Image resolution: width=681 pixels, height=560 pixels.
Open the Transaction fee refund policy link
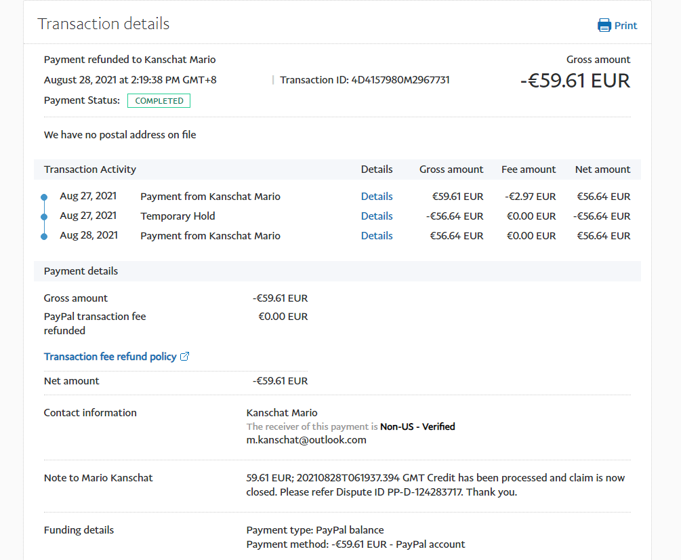110,357
